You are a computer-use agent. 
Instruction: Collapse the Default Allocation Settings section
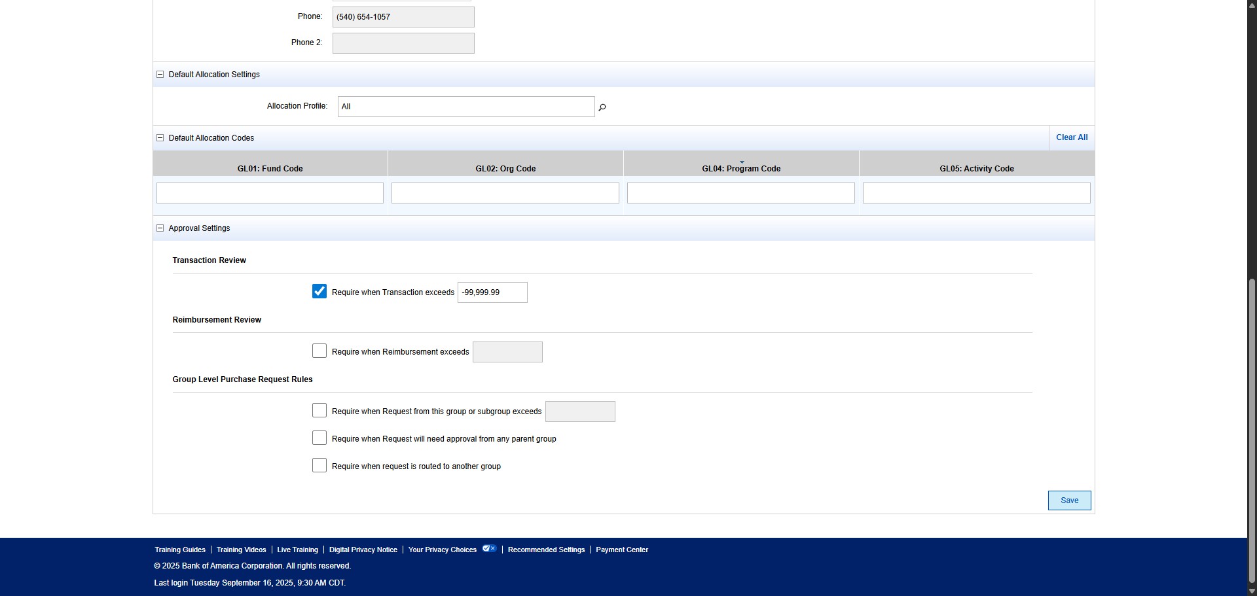[x=160, y=75]
